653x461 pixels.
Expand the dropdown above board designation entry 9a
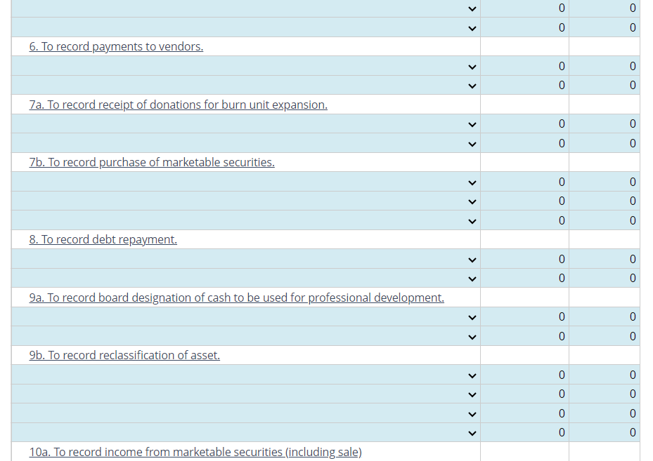(x=471, y=278)
